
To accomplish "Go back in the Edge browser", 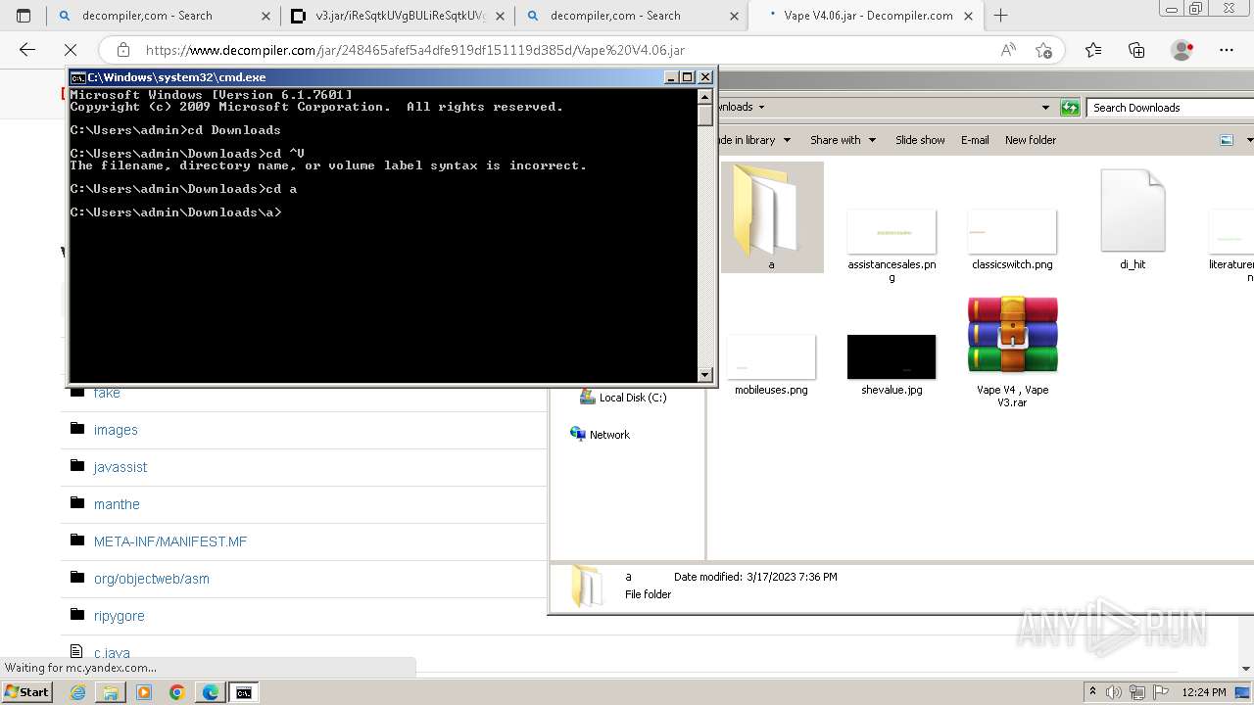I will (x=27, y=50).
